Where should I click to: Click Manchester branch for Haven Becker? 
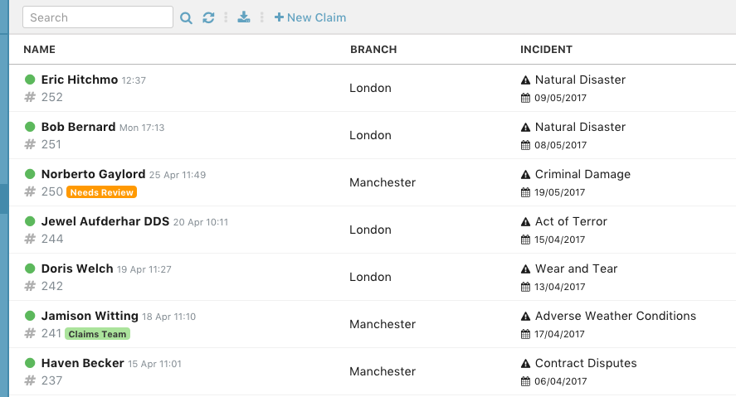[x=383, y=371]
